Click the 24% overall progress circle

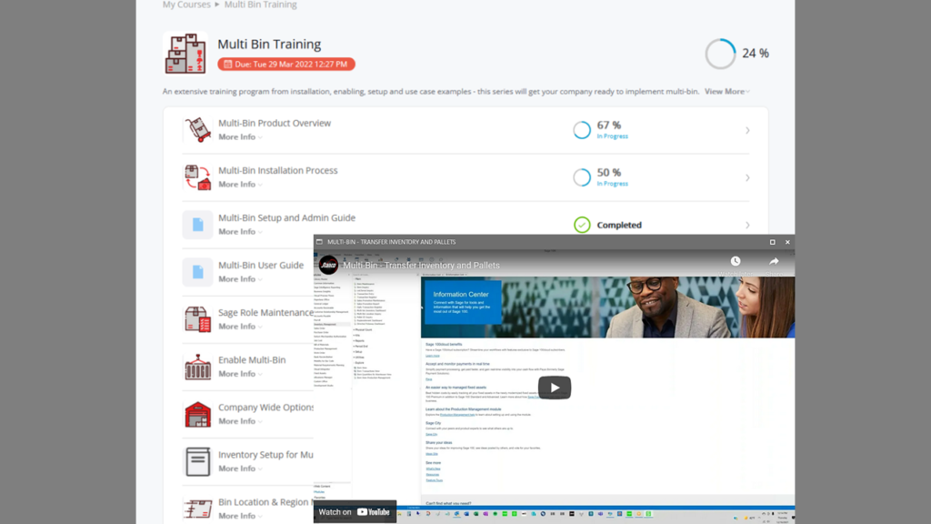(x=719, y=54)
